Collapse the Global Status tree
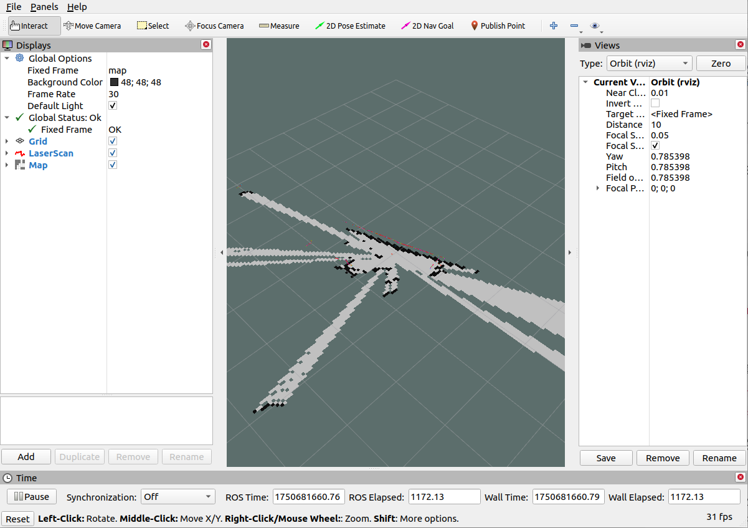Image resolution: width=748 pixels, height=528 pixels. pyautogui.click(x=7, y=117)
